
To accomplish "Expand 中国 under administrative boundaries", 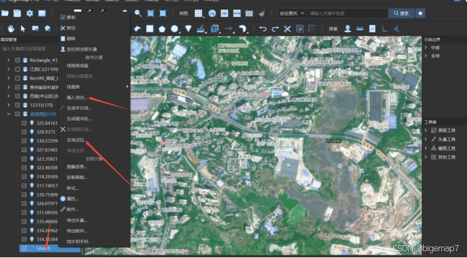I will pos(426,47).
